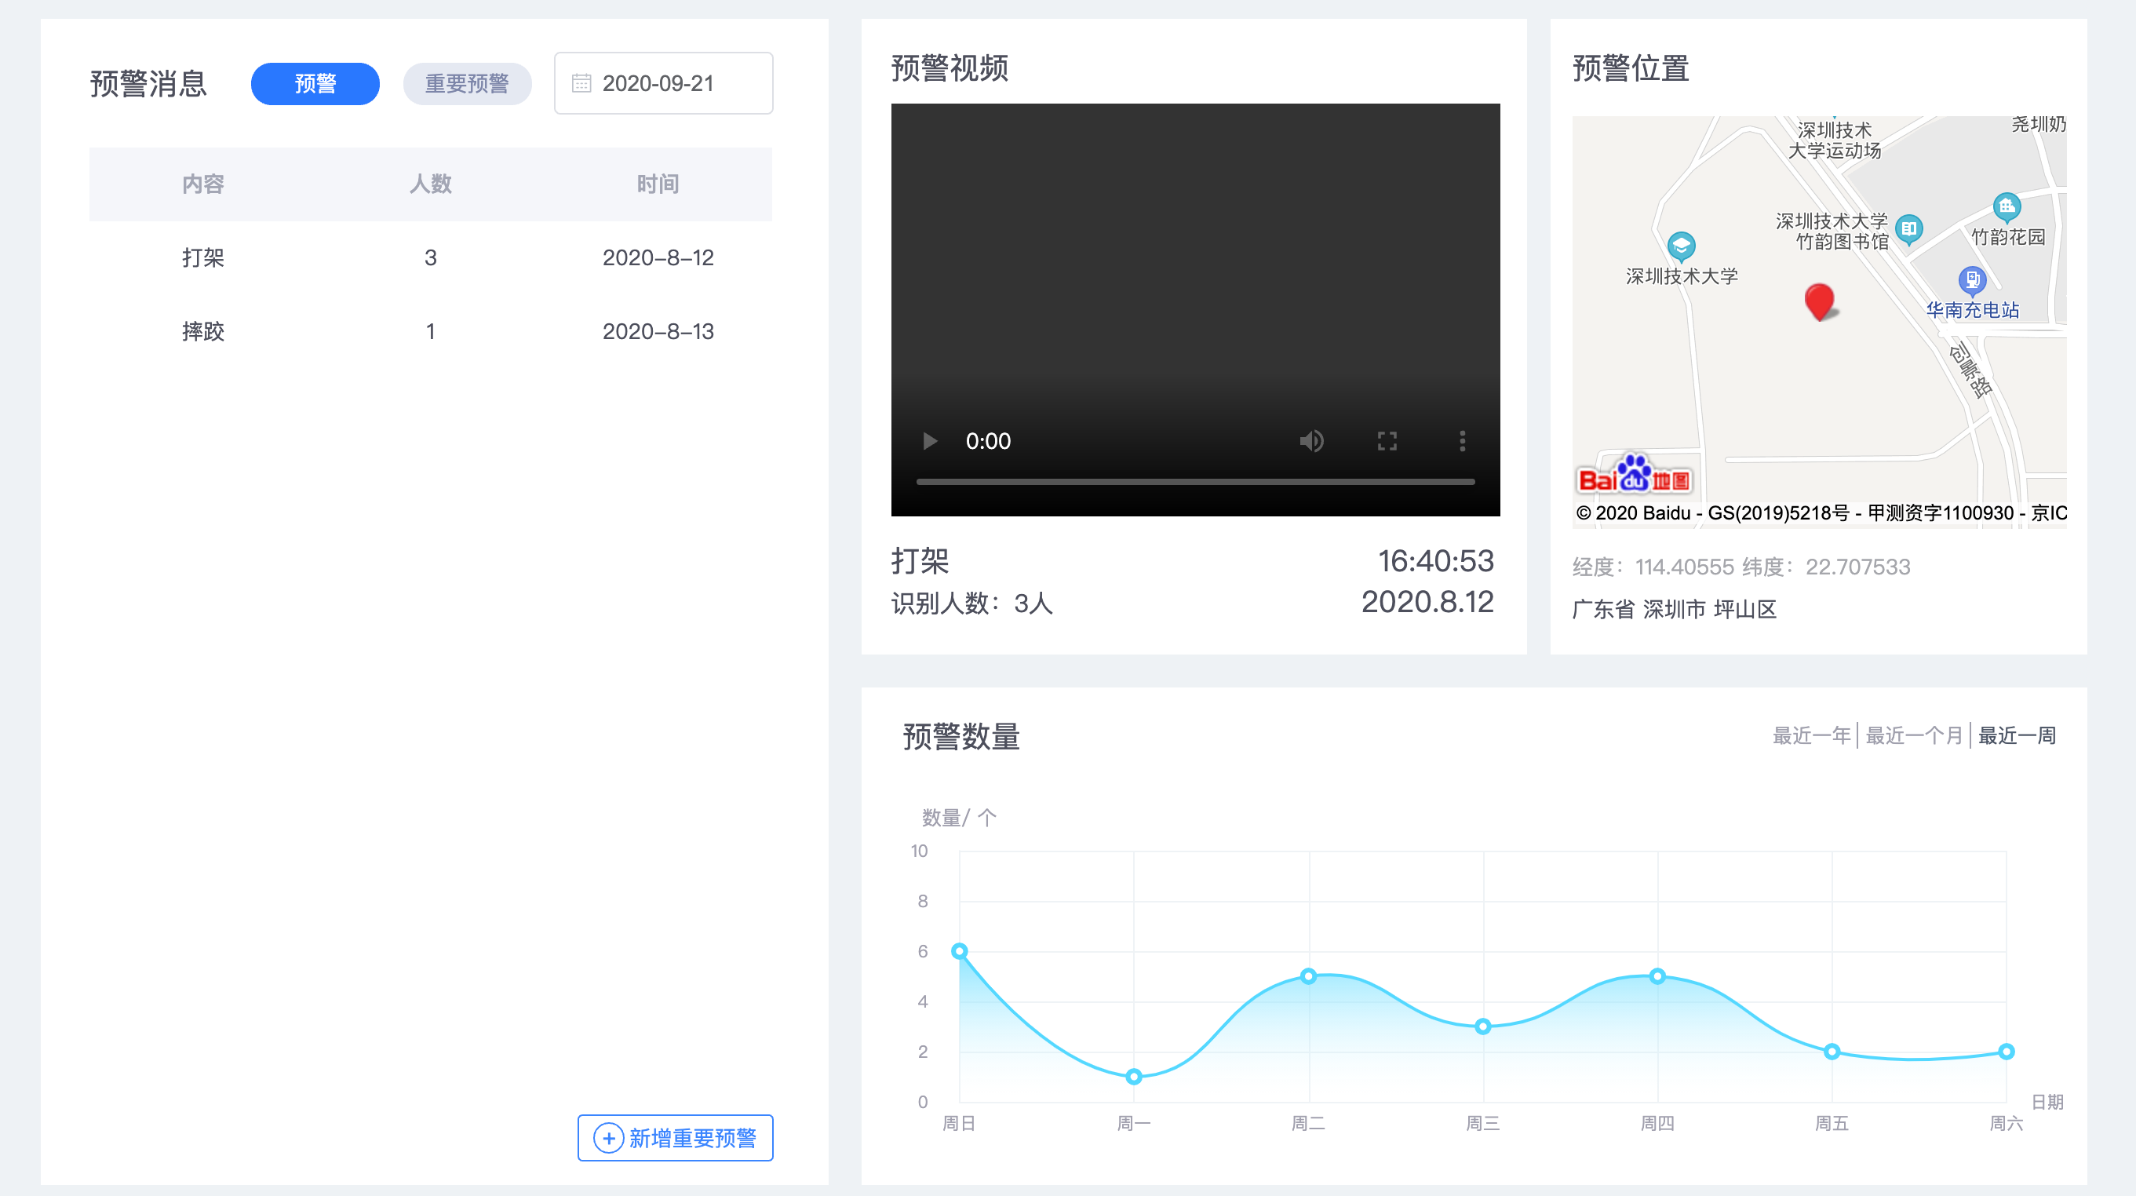Click calendar icon in date field
Screen dimensions: 2136x1196
[x=581, y=83]
